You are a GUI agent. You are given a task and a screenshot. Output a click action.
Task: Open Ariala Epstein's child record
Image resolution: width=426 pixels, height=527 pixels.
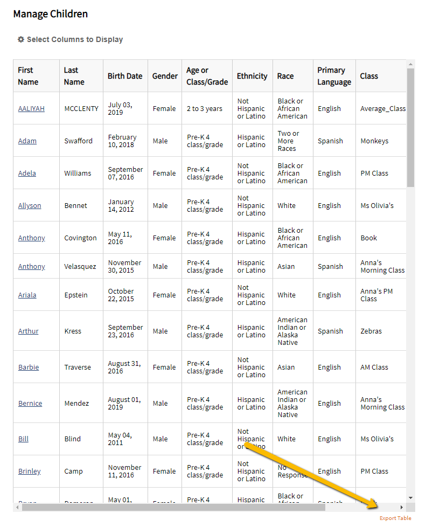[x=28, y=295]
